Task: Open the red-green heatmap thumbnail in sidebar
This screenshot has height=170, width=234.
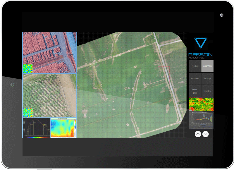Action: point(201,104)
